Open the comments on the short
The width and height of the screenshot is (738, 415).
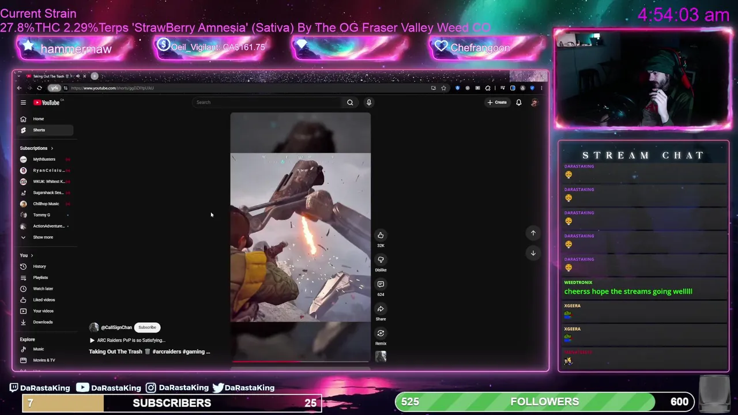[x=381, y=284]
